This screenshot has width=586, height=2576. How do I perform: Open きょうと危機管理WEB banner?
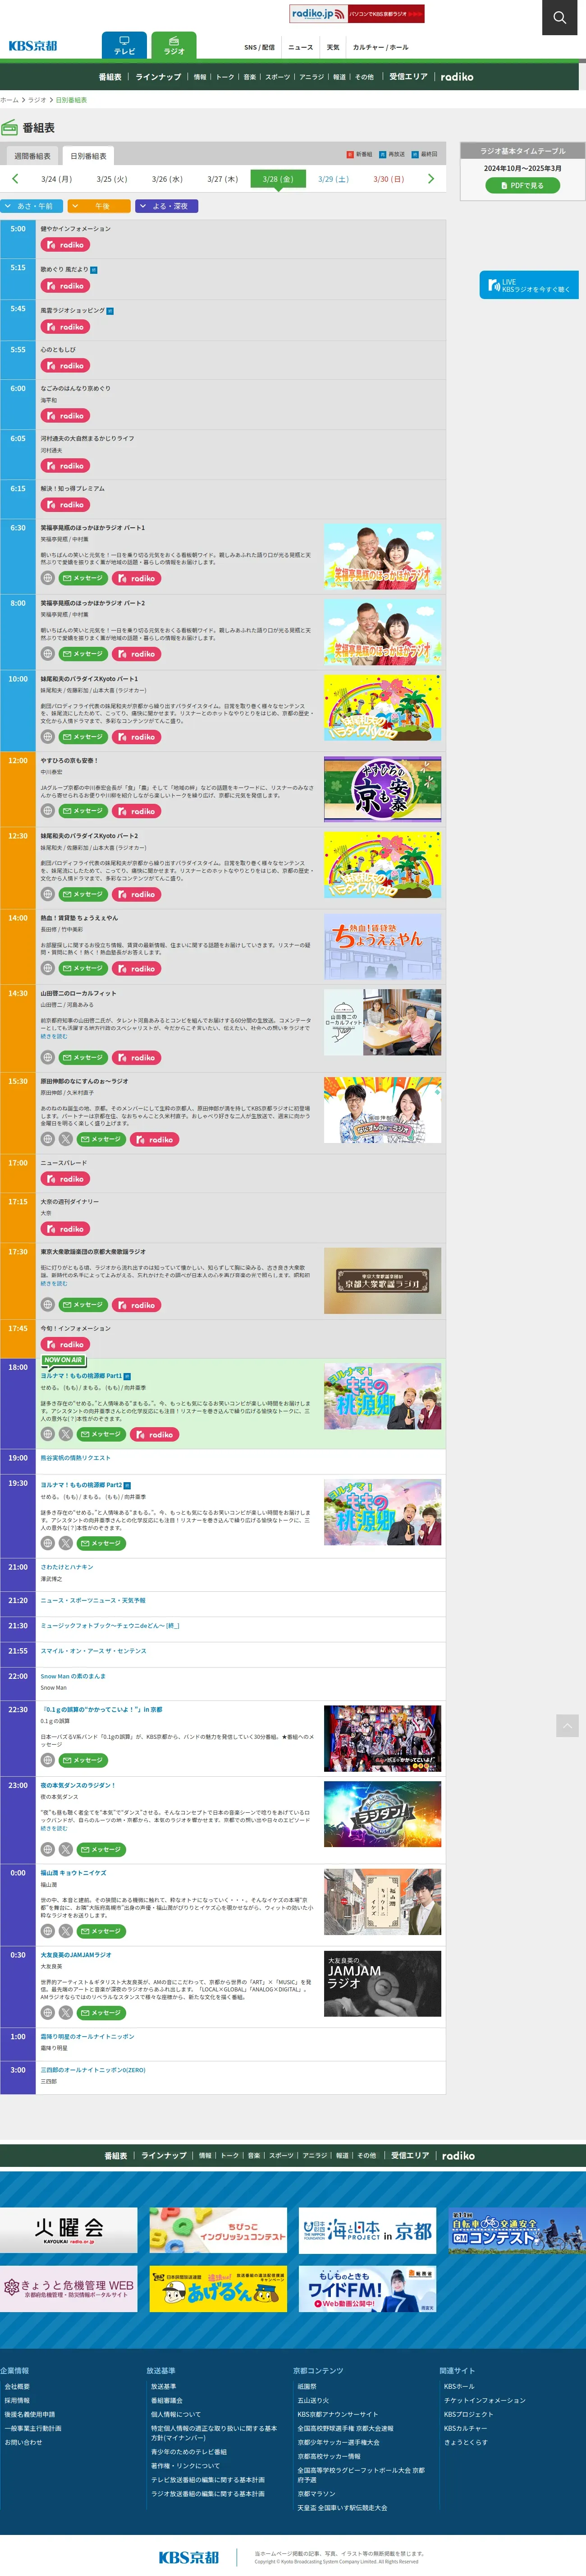(x=69, y=2289)
